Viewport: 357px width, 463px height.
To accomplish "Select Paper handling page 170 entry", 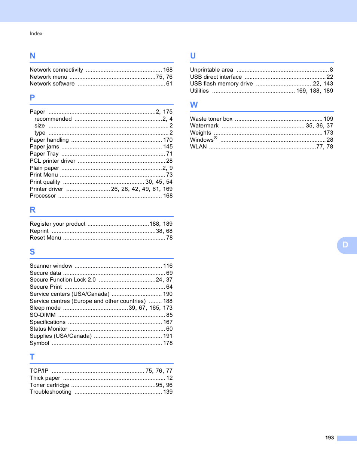I will pyautogui.click(x=101, y=140).
